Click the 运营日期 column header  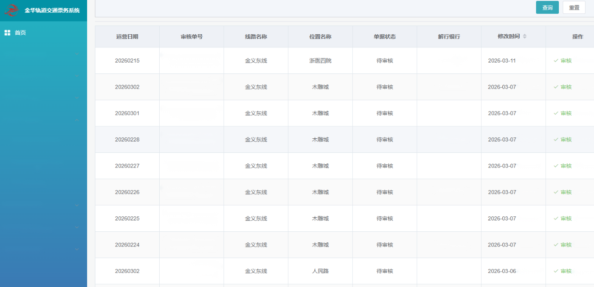coord(127,37)
